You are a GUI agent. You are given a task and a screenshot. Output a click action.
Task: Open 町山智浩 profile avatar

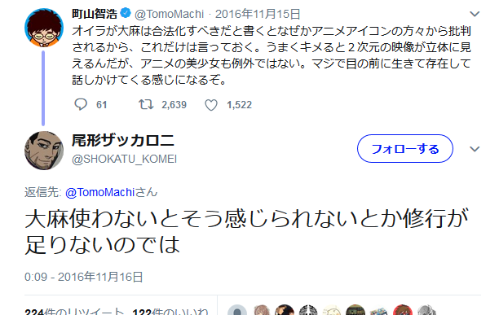click(x=44, y=28)
